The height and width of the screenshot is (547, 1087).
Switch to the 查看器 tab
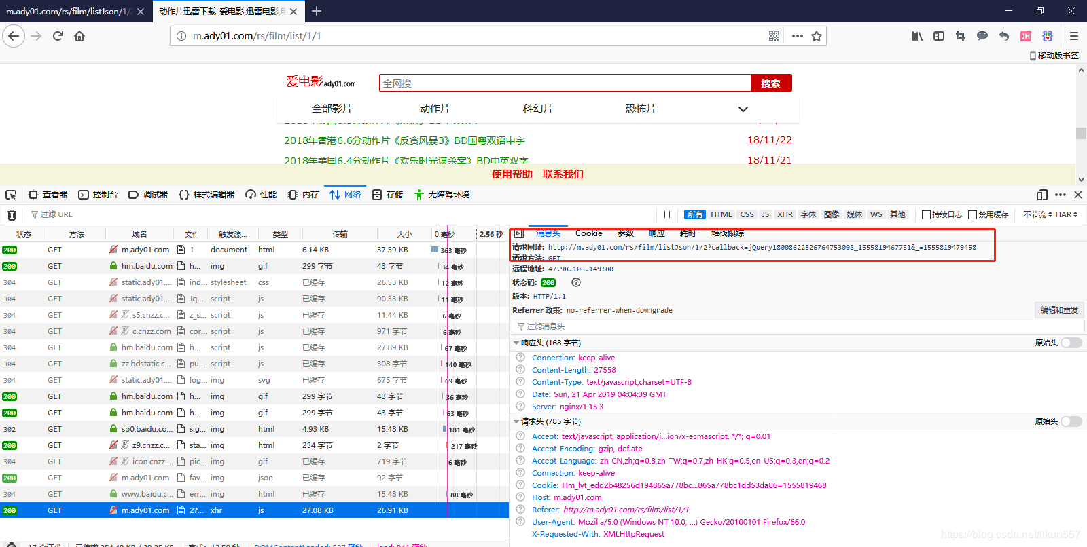(x=48, y=195)
